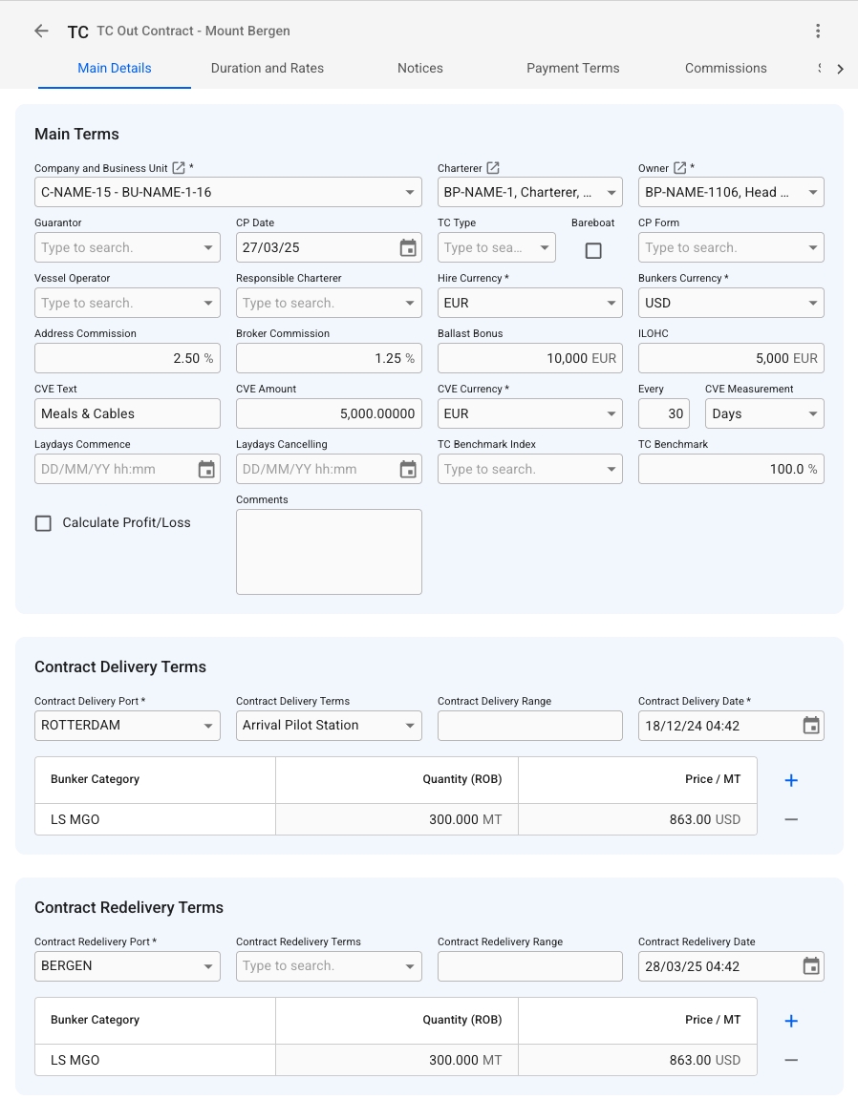Open Contract Delivery Terms dropdown

tap(410, 726)
